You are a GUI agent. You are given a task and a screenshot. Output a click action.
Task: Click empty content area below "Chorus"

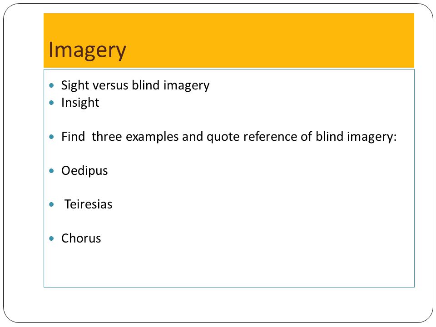tap(229, 266)
